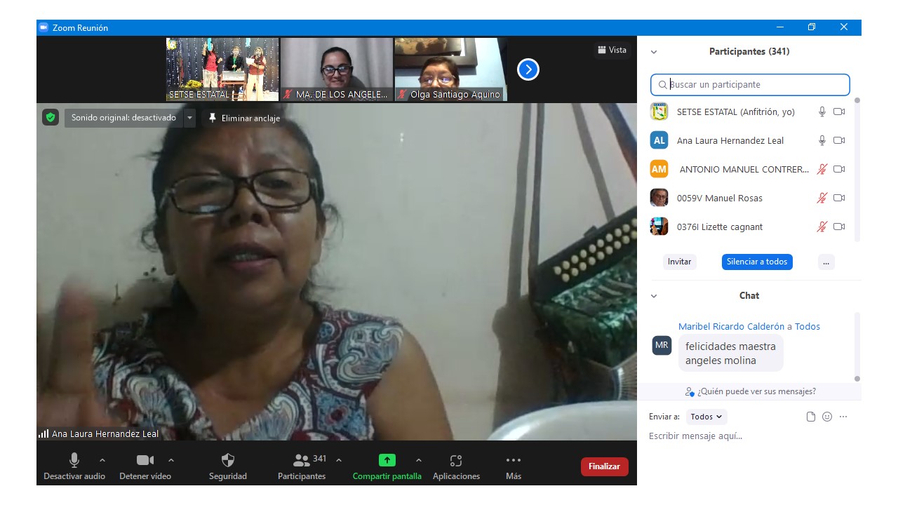Screen dimensions: 898x505
Task: Open the Vista layout menu
Action: pos(612,50)
